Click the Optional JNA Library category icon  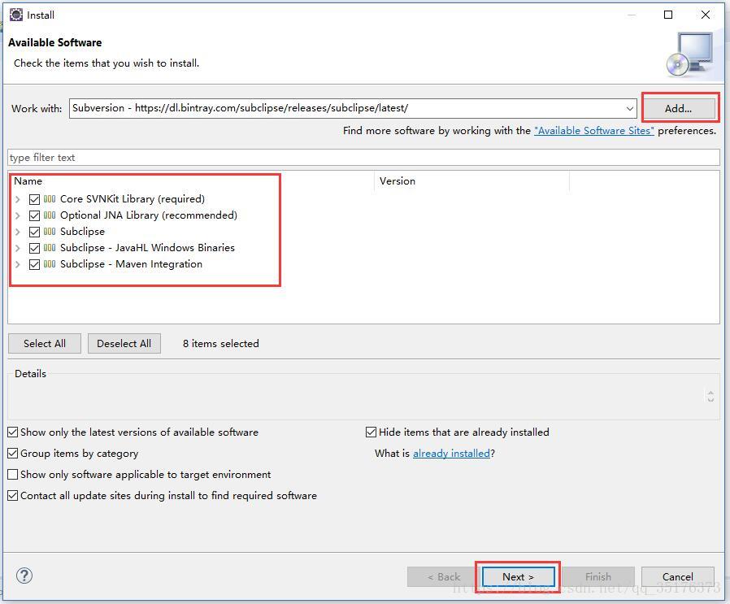[50, 215]
